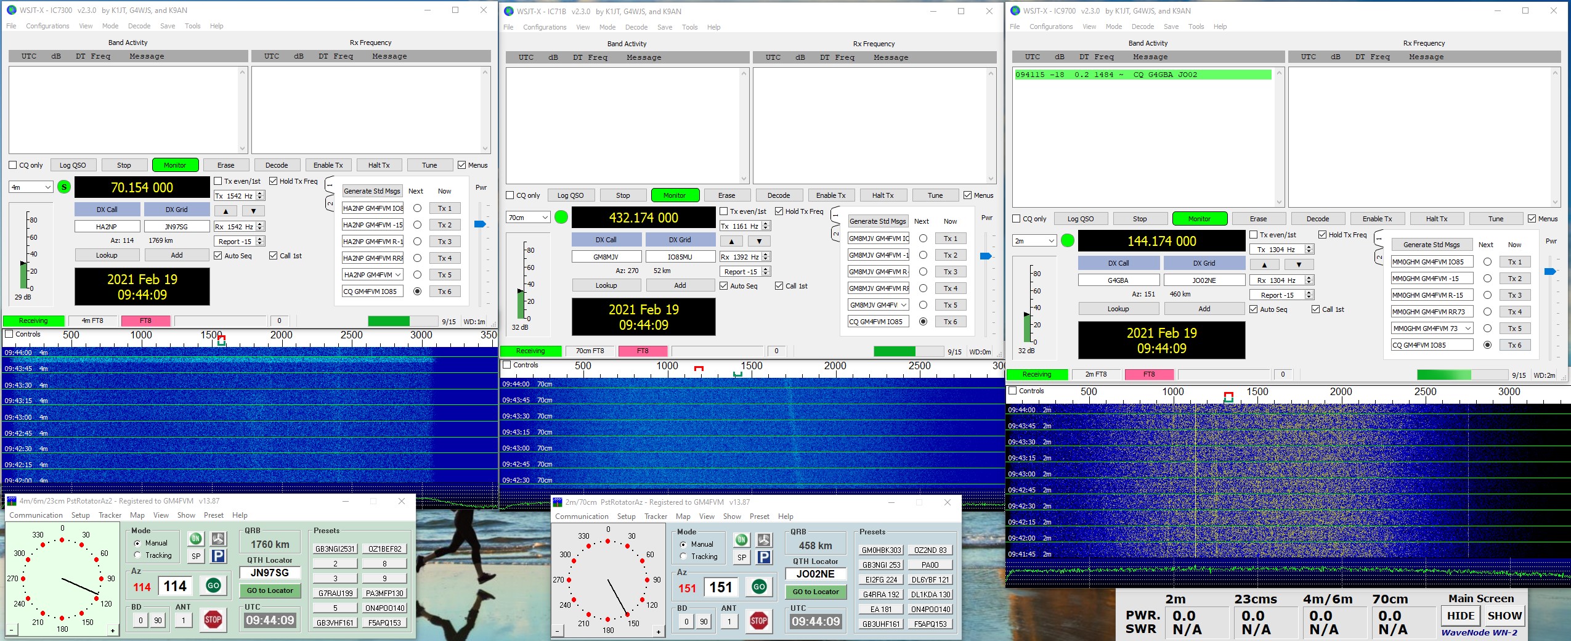Viewport: 1571px width, 641px height.
Task: Click the SP short-path icon in 2m PstRotator
Action: click(x=742, y=556)
